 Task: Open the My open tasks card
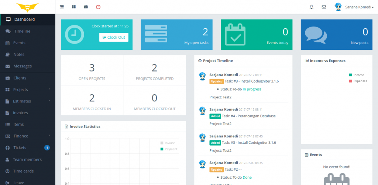[177, 35]
